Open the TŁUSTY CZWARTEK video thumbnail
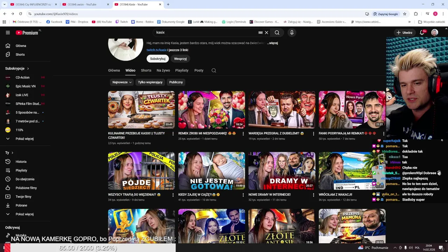448x252 pixels. [141, 110]
